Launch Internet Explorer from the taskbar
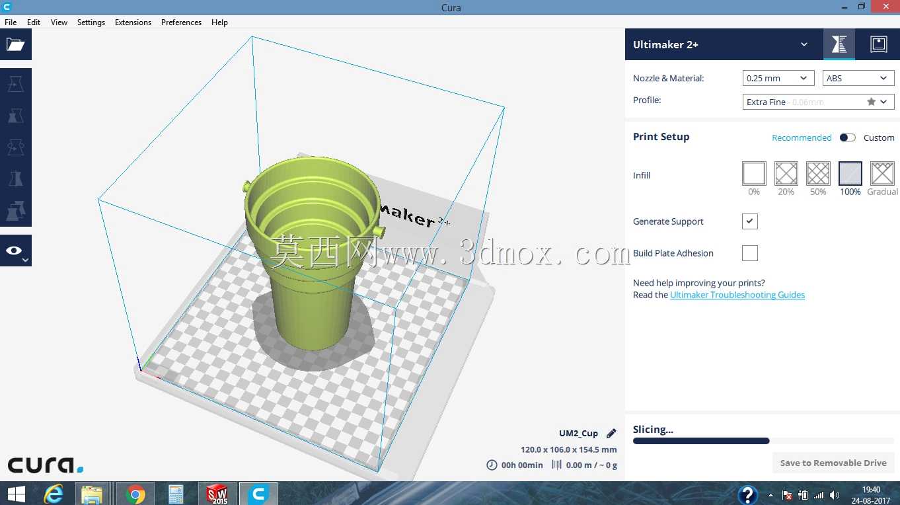The width and height of the screenshot is (900, 505). click(54, 494)
